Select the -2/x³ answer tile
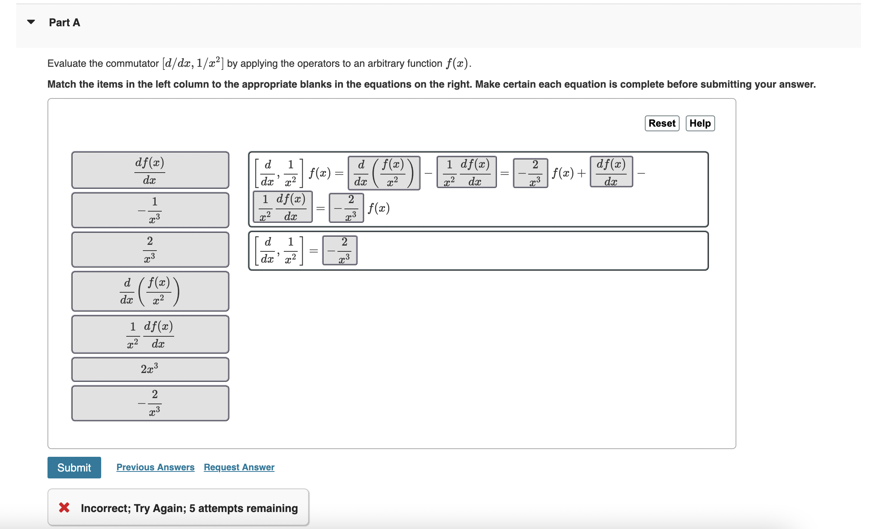 click(150, 403)
